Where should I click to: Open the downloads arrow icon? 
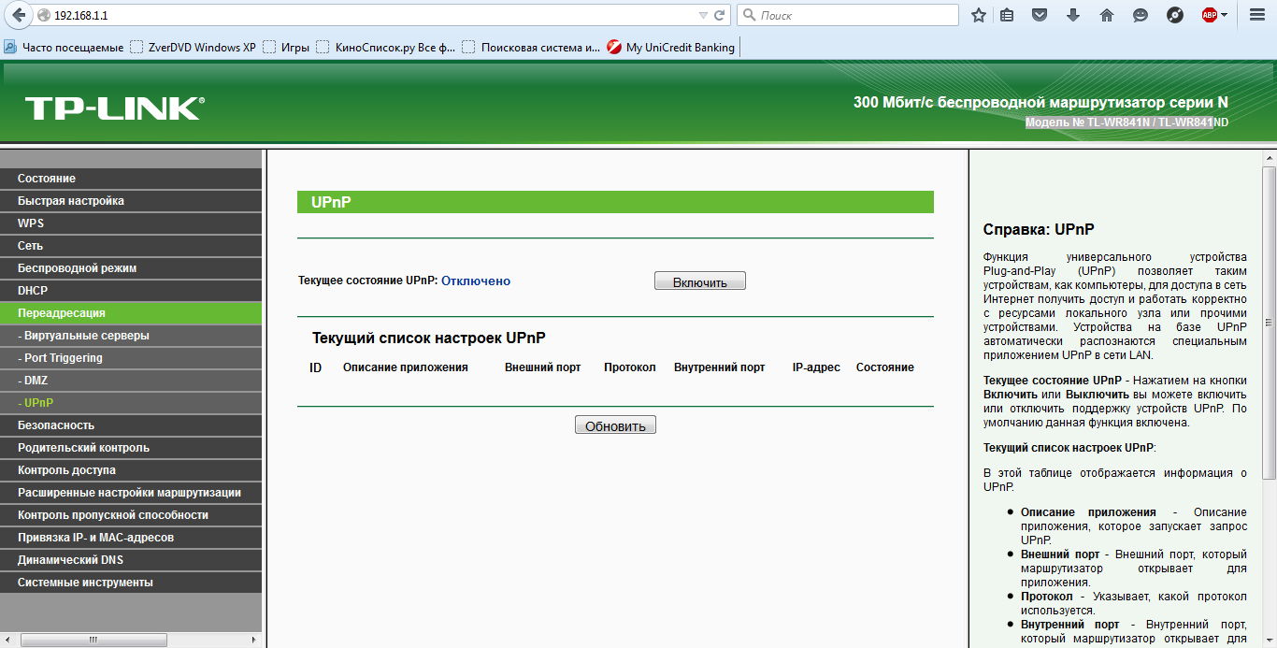(x=1073, y=15)
